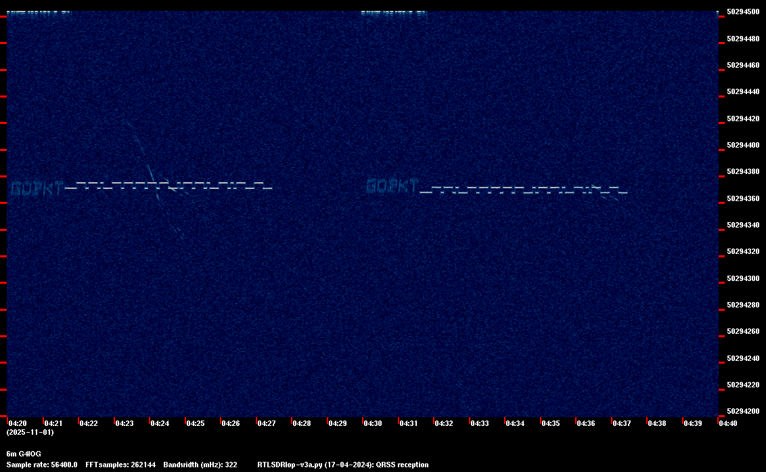
Task: Click the 2025-11-01 date text
Action: click(30, 432)
